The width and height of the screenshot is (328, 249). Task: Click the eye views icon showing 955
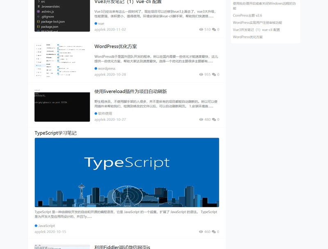click(201, 75)
